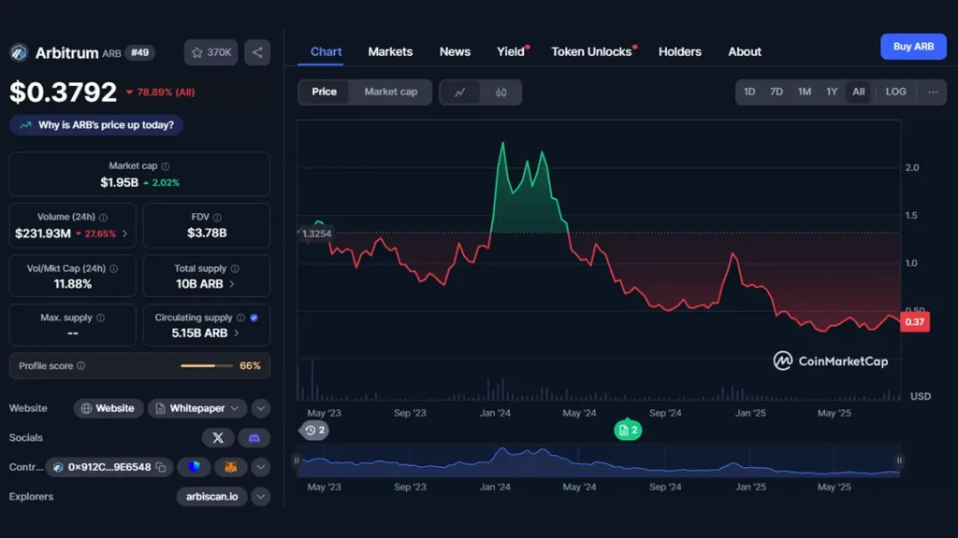
Task: Click the Vol/Mkt Cap info icon
Action: click(113, 268)
